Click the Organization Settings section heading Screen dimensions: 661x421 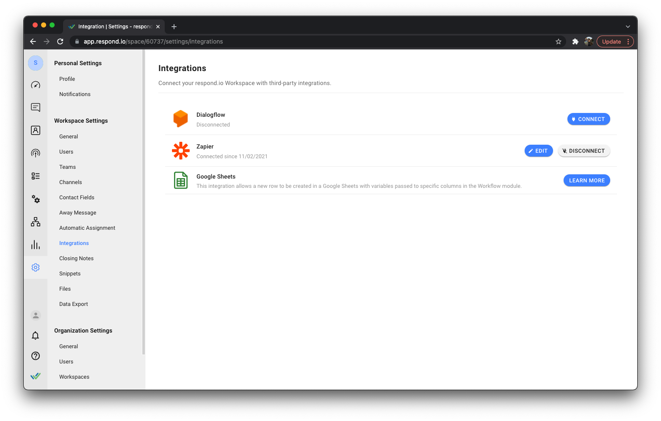pos(83,330)
